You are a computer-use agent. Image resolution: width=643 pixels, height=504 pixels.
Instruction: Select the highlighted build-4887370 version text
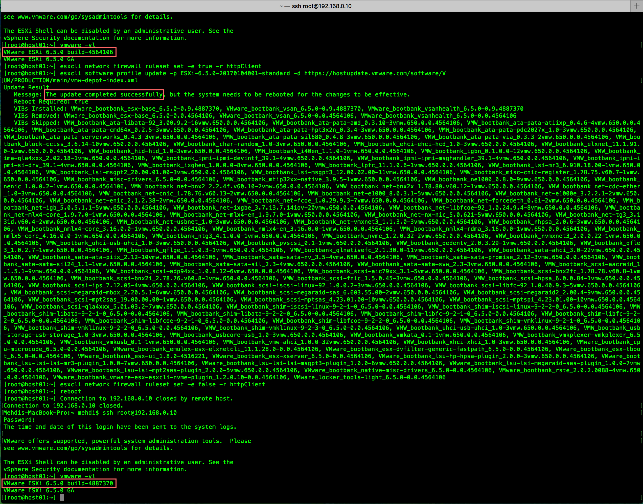click(x=59, y=483)
